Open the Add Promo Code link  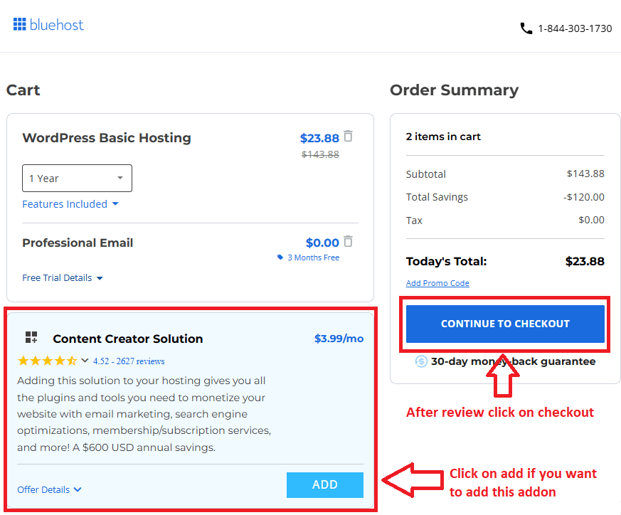point(437,282)
